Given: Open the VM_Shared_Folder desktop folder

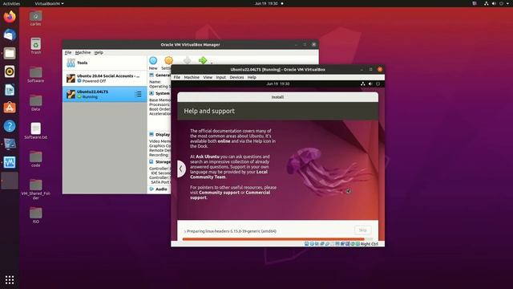Looking at the screenshot, I should pyautogui.click(x=35, y=189).
